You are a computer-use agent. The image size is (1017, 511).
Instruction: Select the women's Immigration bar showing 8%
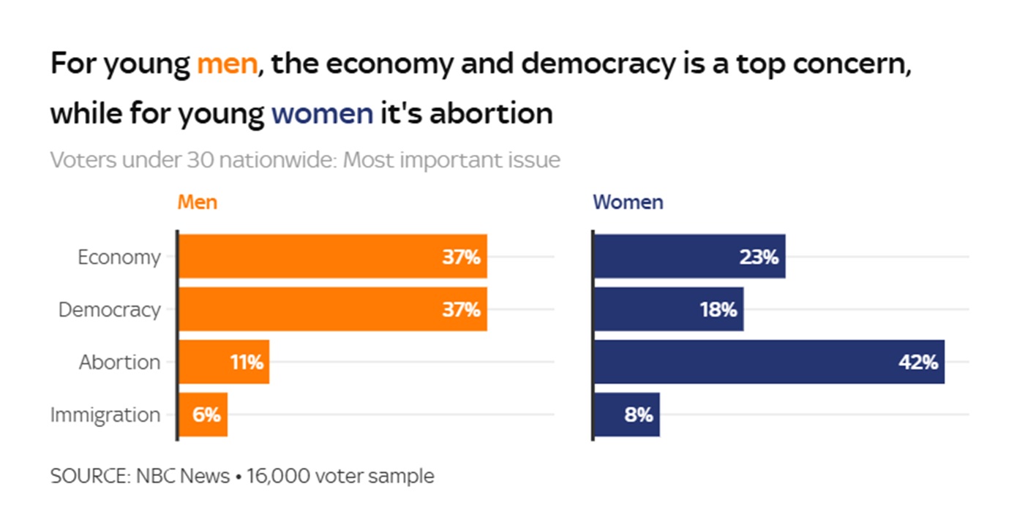[x=626, y=415]
